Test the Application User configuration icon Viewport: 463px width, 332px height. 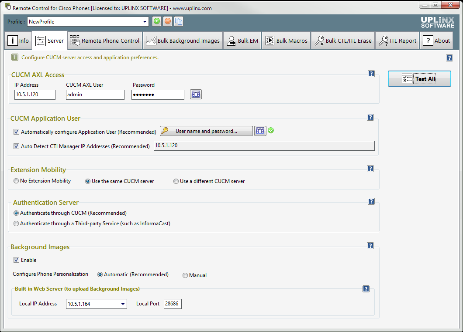[x=260, y=131]
